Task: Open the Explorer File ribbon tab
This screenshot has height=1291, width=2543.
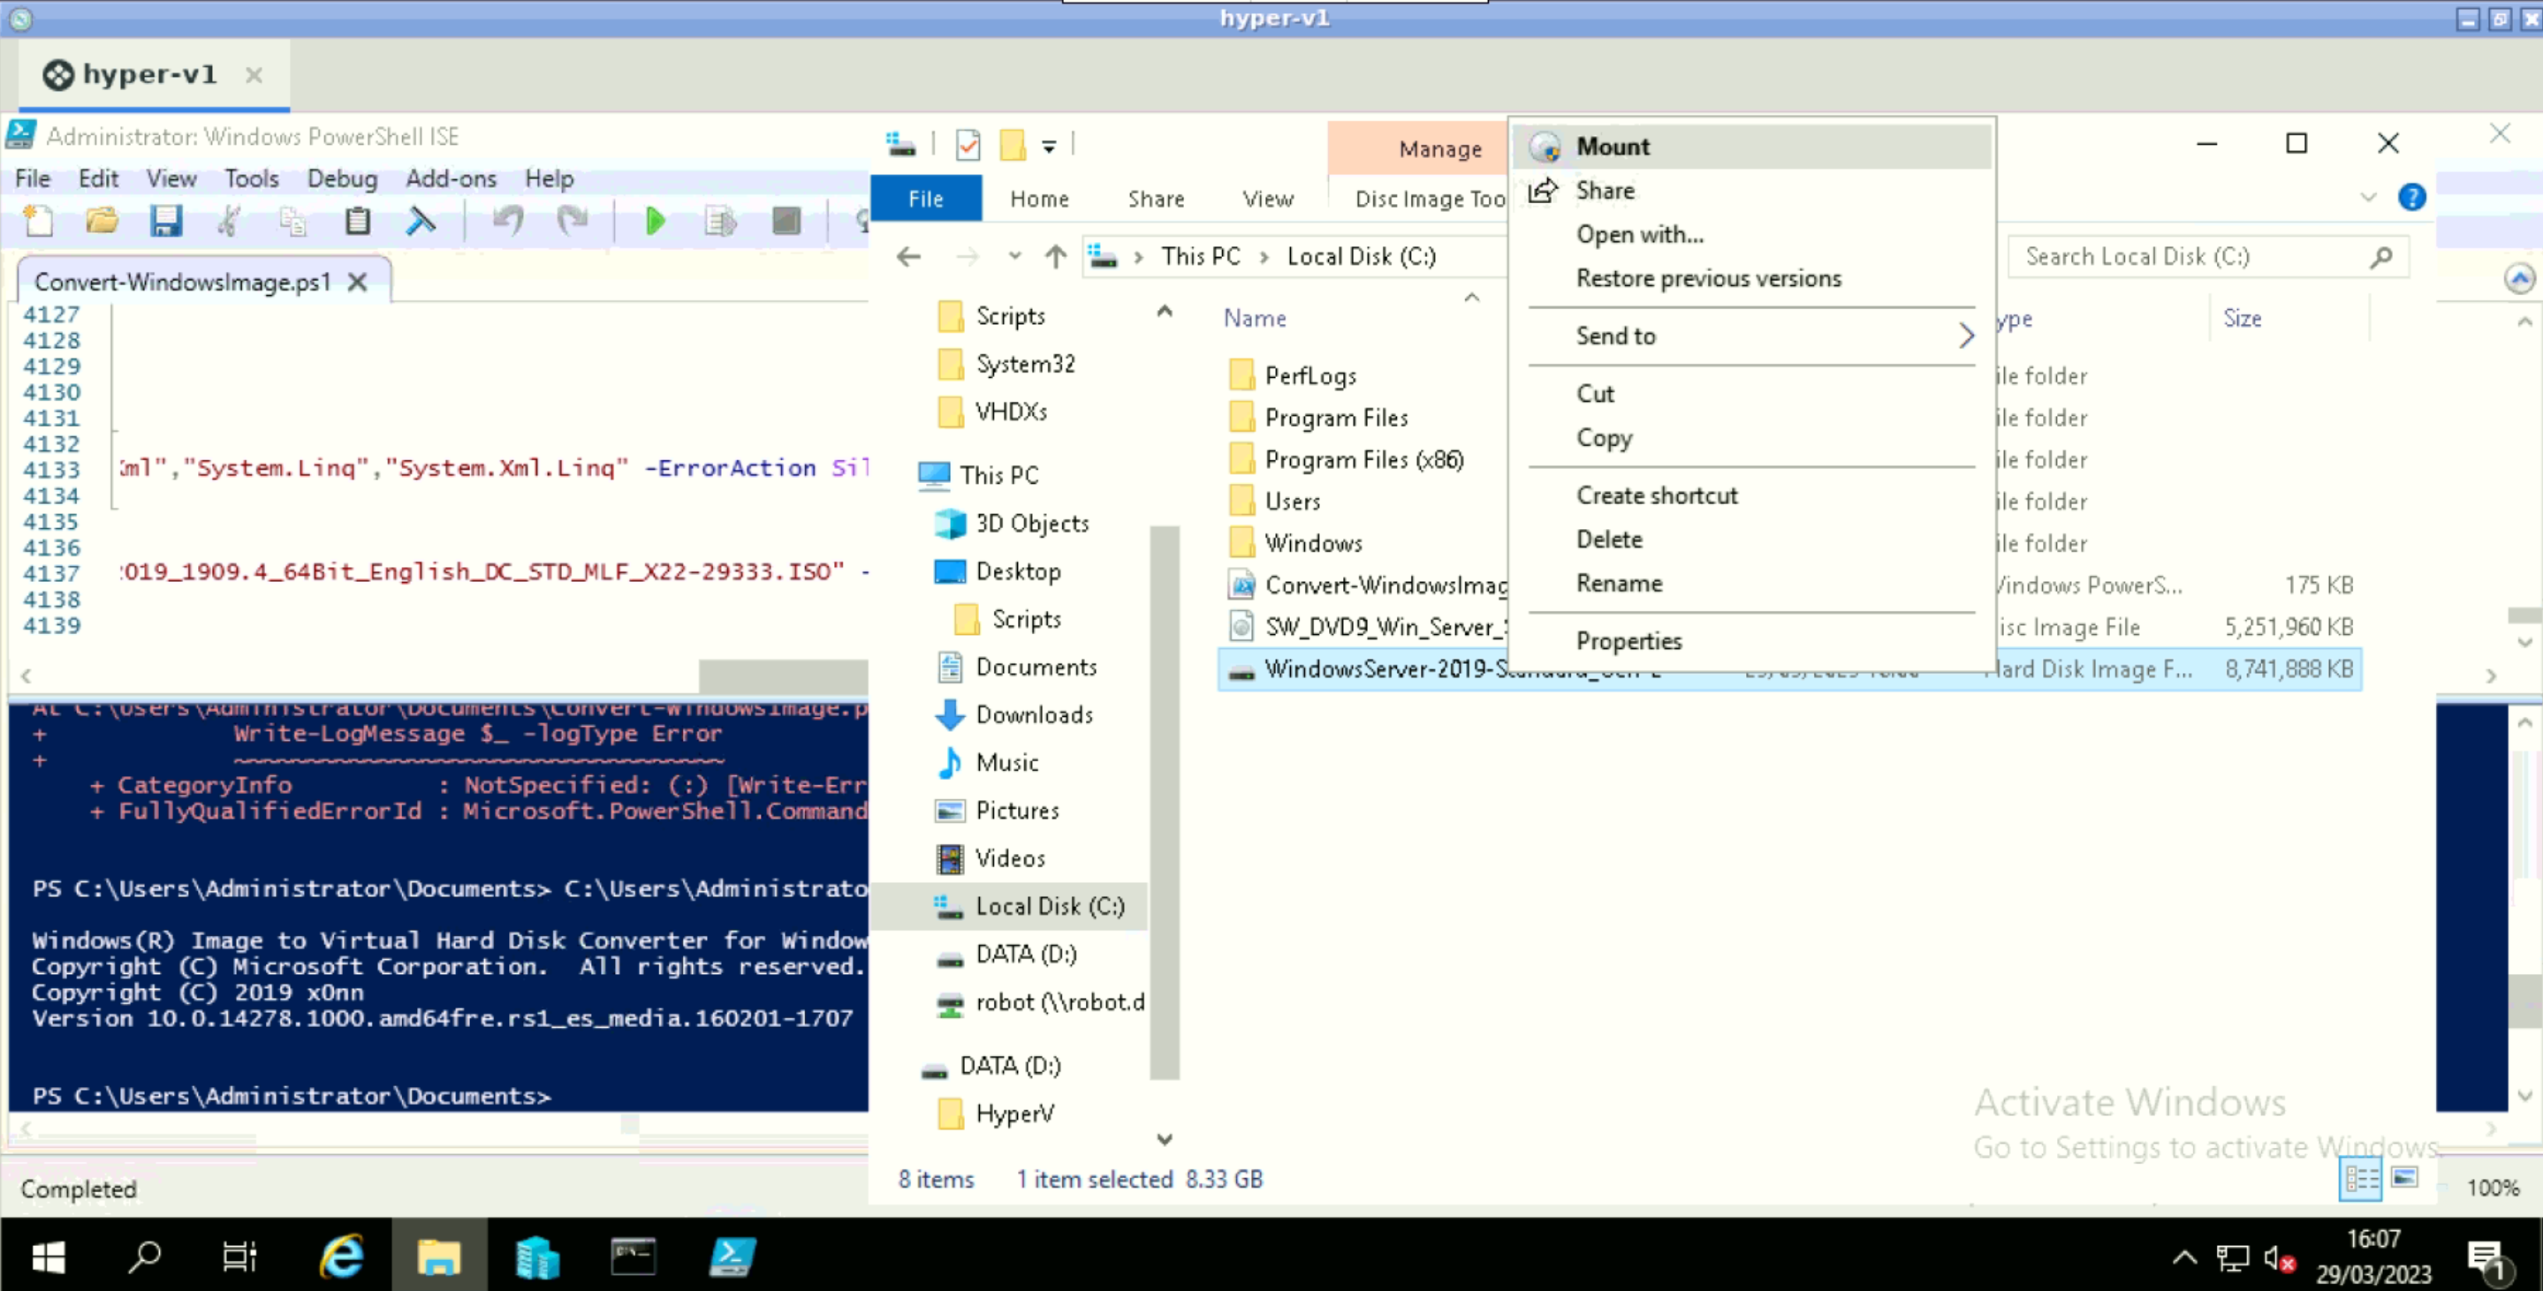Action: tap(925, 200)
